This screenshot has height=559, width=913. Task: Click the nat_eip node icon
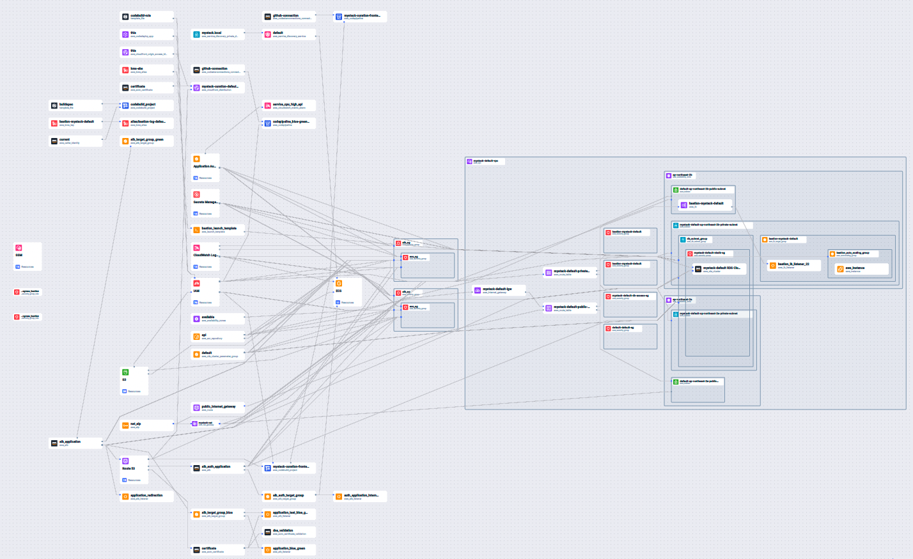[x=125, y=425]
